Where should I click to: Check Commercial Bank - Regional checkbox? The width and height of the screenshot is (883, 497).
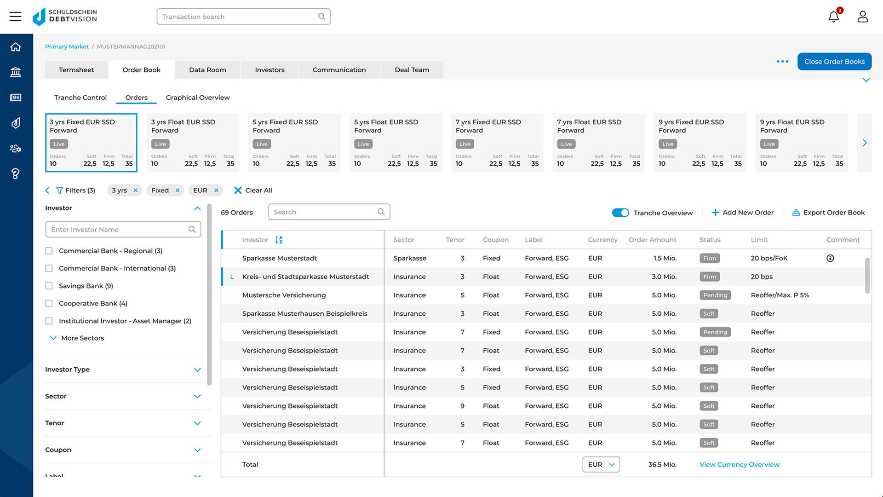49,251
